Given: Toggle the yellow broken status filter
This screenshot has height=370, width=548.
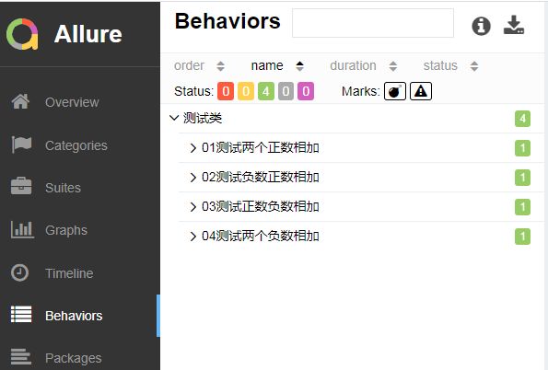Looking at the screenshot, I should click(246, 91).
